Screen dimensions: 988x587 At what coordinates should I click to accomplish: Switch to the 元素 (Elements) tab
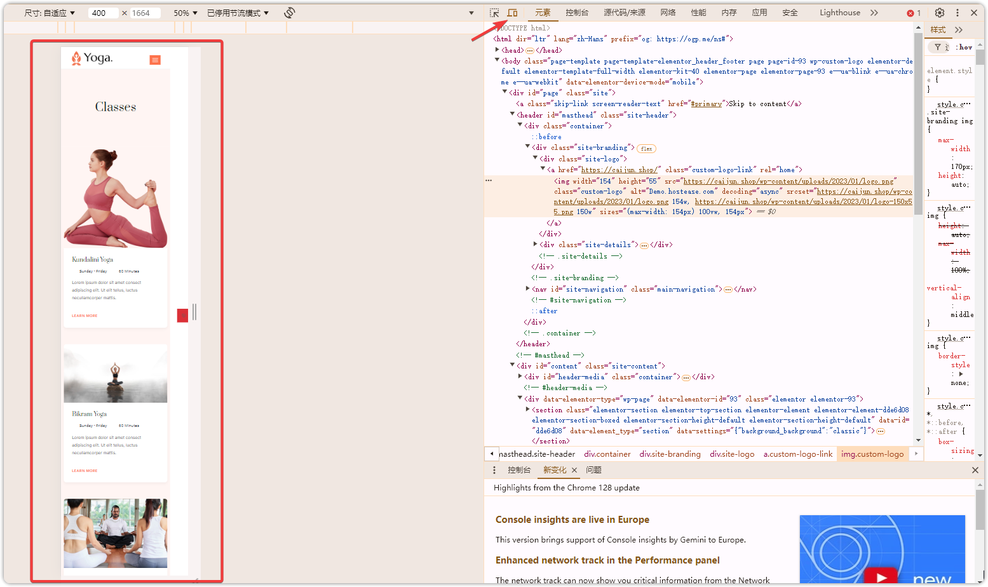point(543,13)
